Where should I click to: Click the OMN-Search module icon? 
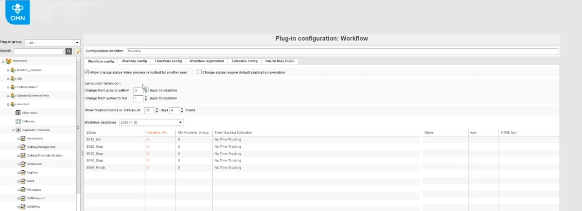click(x=23, y=198)
